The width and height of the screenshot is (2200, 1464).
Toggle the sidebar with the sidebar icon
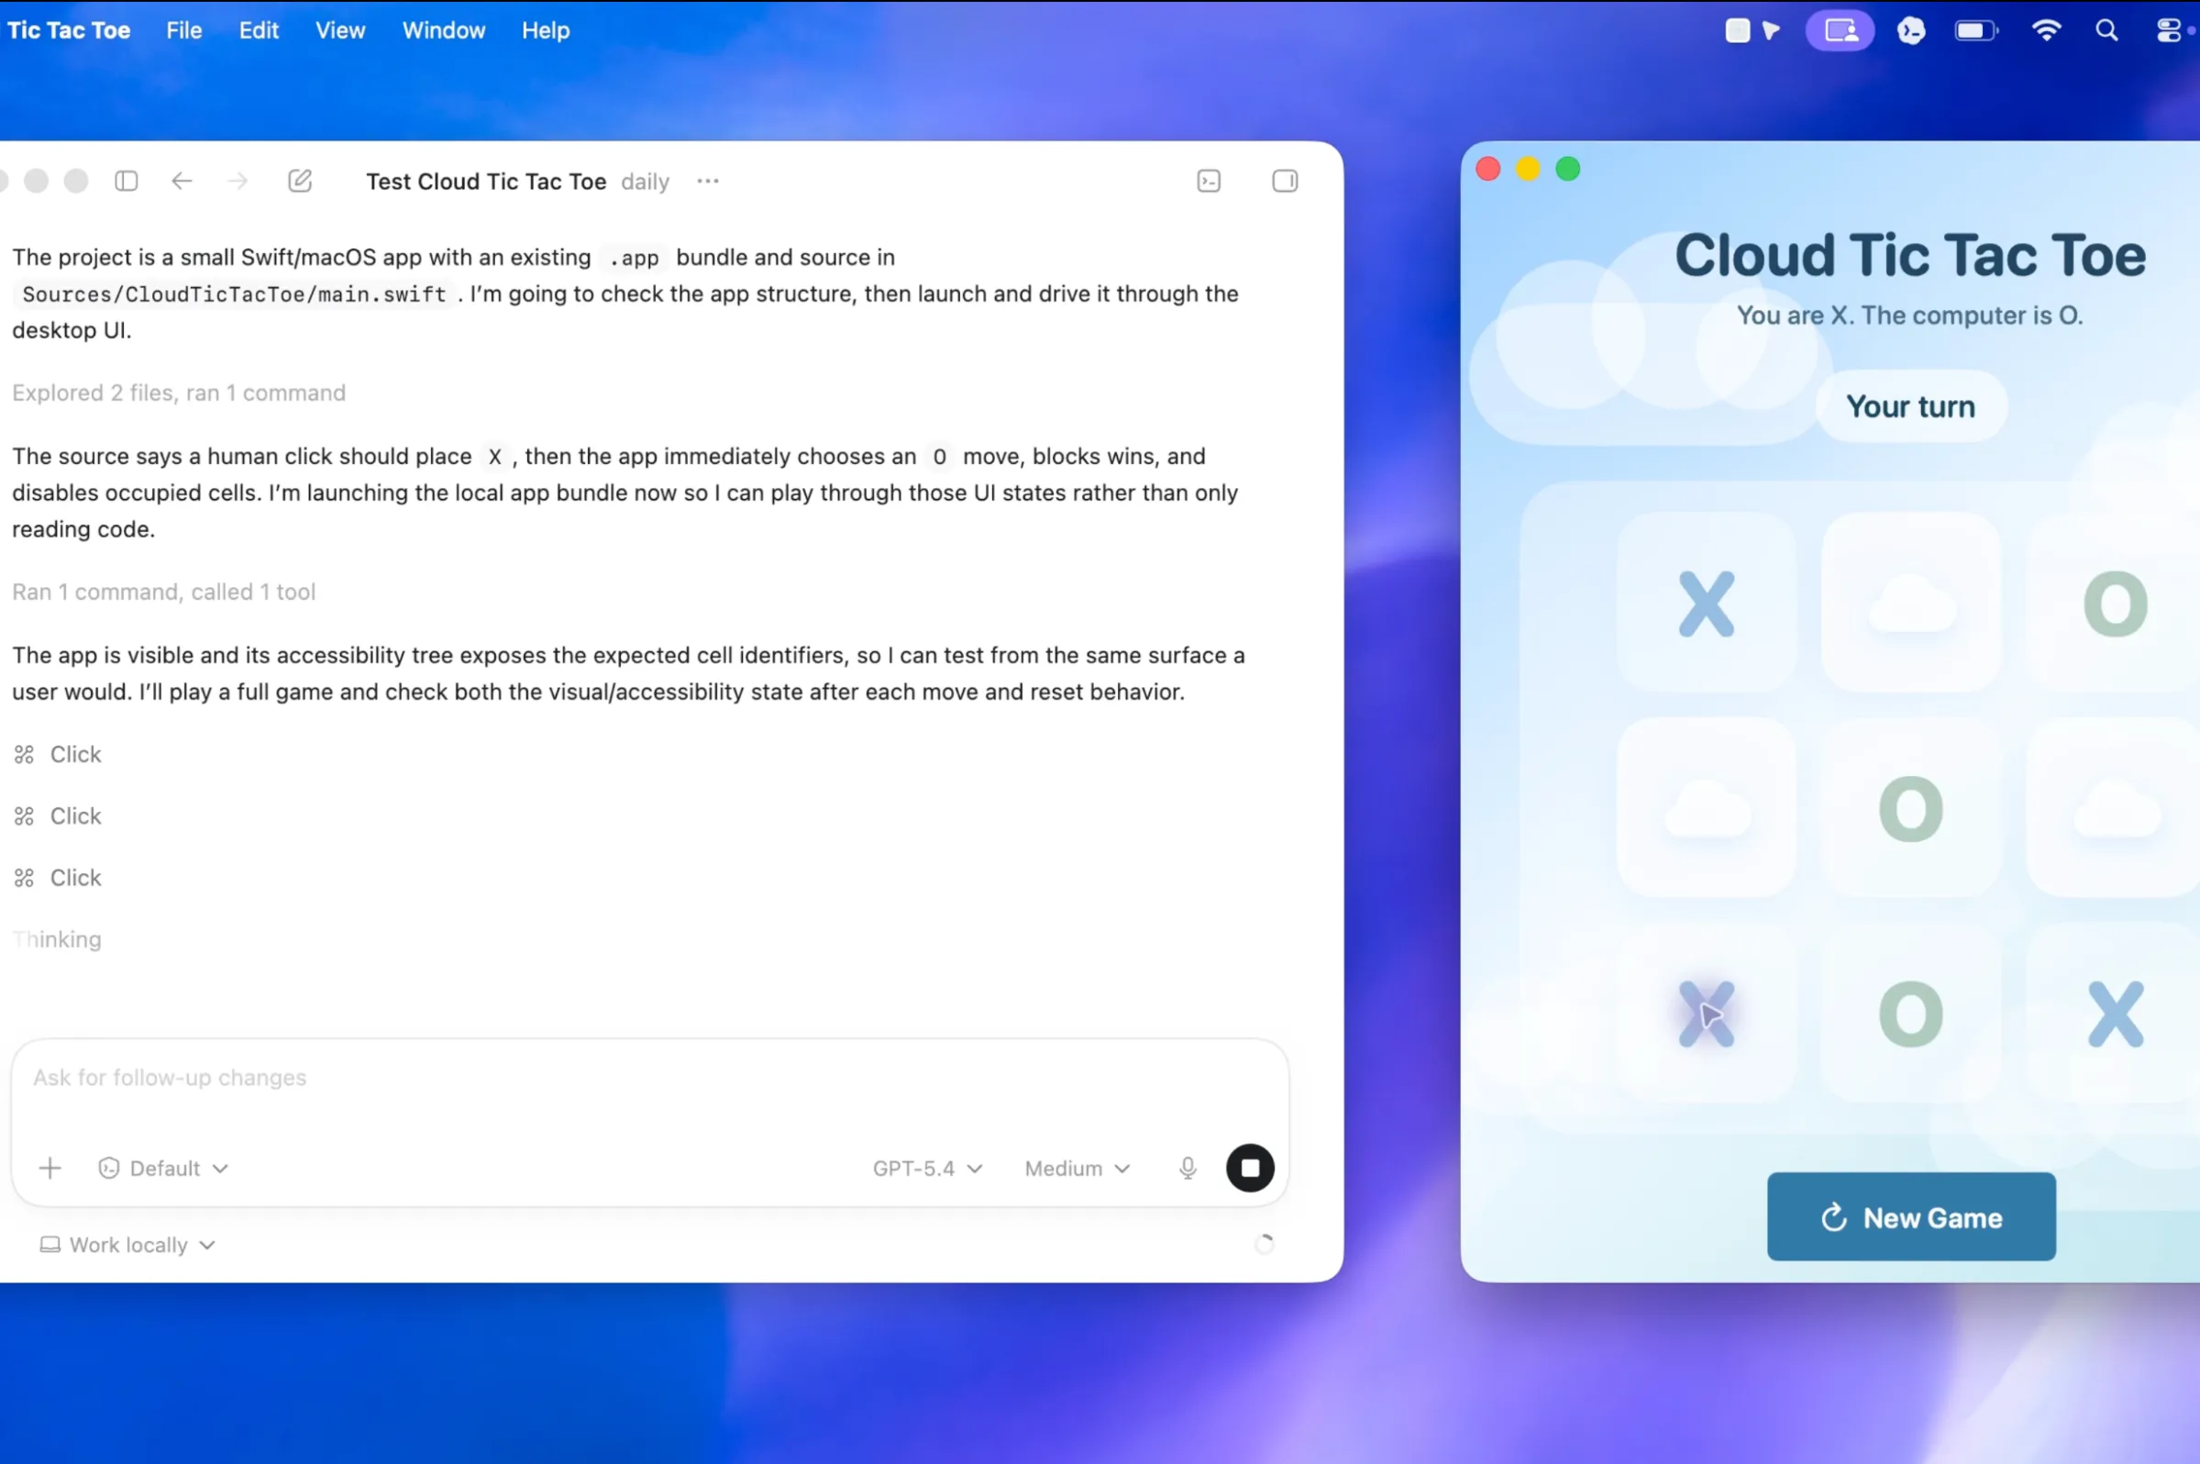[x=126, y=181]
